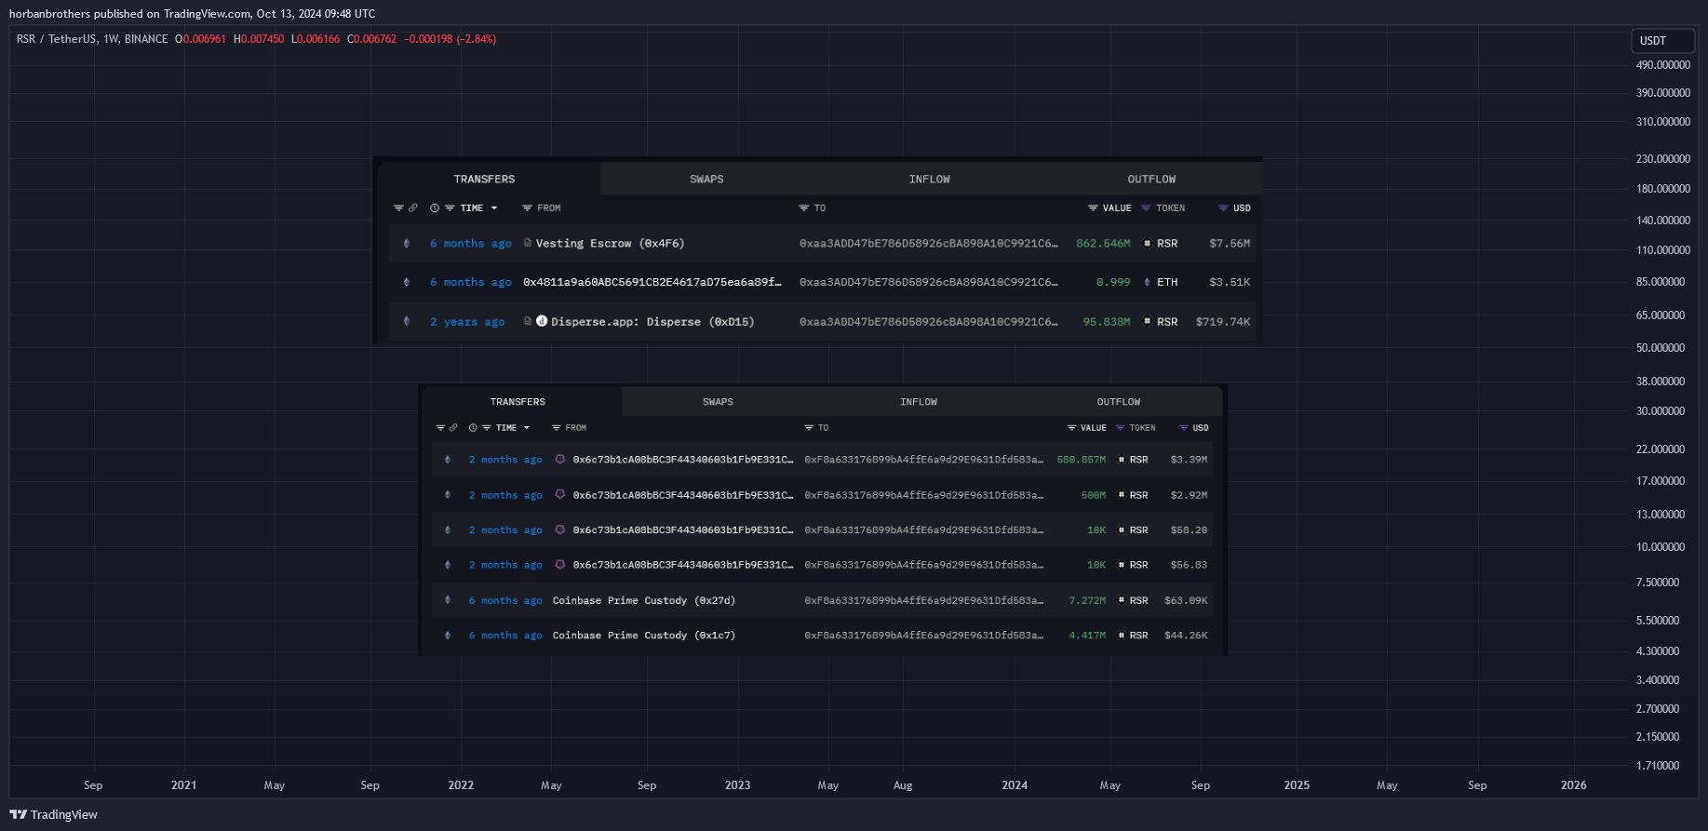Image resolution: width=1708 pixels, height=831 pixels.
Task: Click the "2 years ago" time in the Disperse row
Action: coord(467,322)
